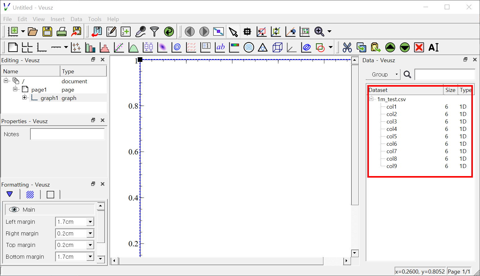Viewport: 480px width, 276px height.
Task: Click the Add colorbar icon
Action: [234, 47]
